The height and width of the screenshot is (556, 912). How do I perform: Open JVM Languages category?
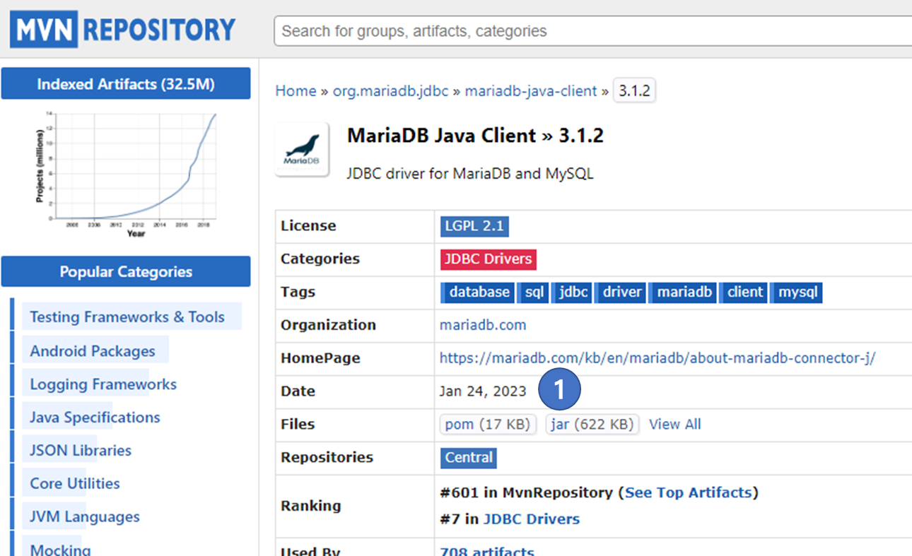click(x=85, y=517)
